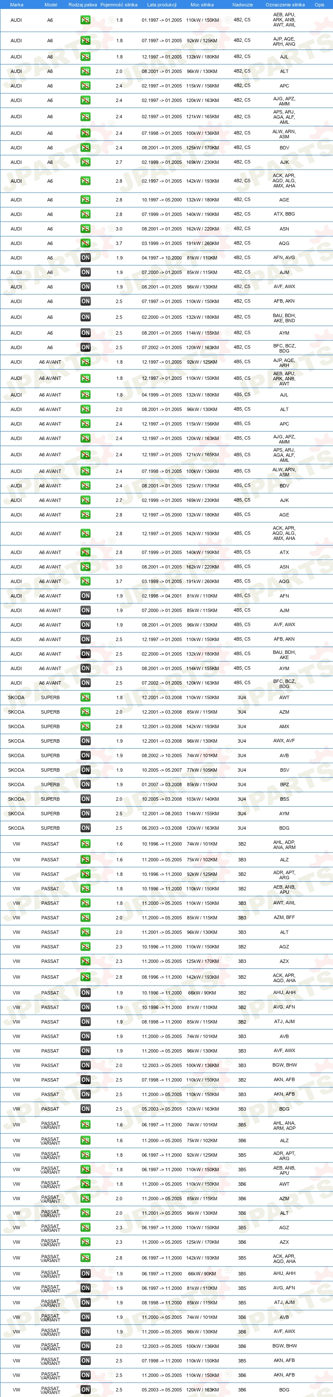Click engine code 'BSS' cell
Screen dimensions: 333x1397
pos(284,799)
